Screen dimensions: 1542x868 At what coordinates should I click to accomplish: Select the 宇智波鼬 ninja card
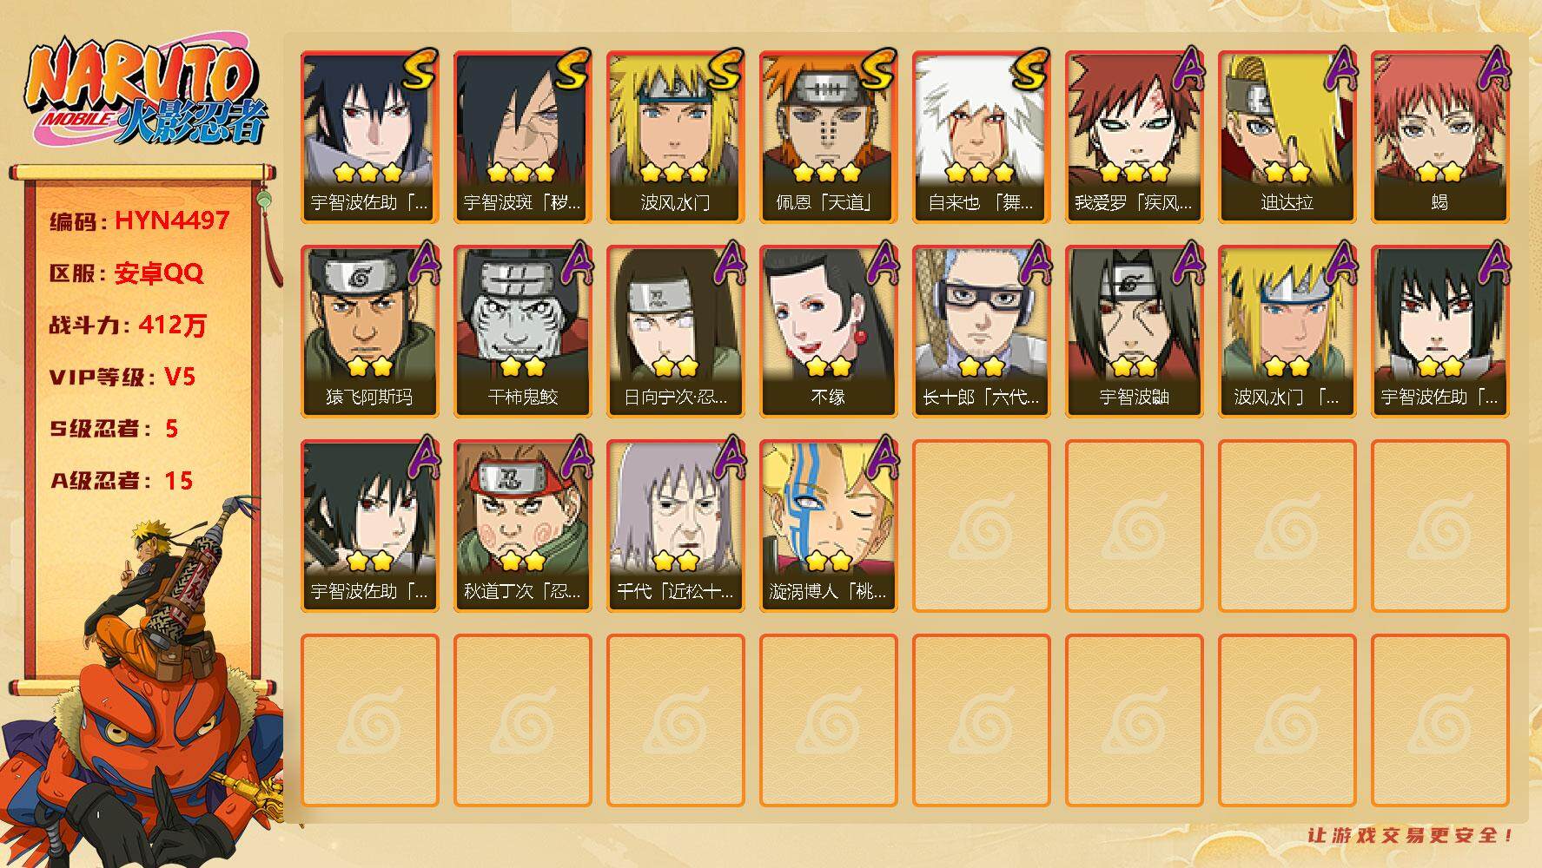(x=1134, y=332)
